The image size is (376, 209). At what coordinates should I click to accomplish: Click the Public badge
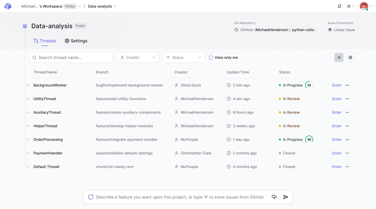point(80,26)
